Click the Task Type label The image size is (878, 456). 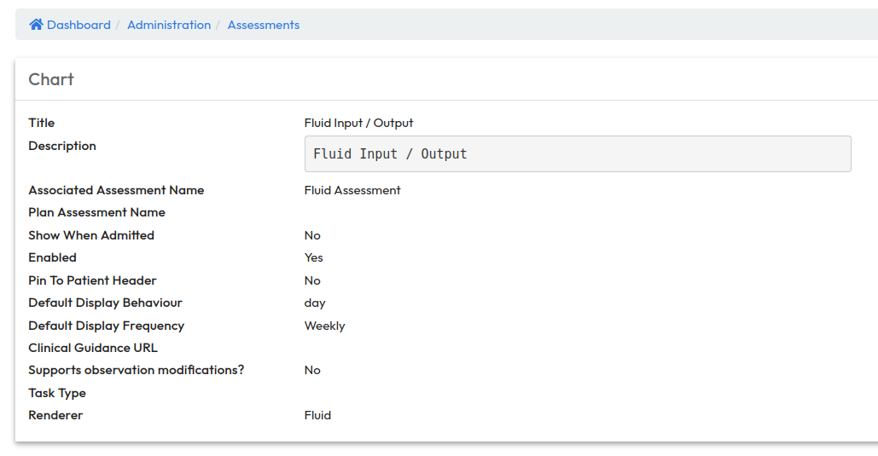[57, 393]
